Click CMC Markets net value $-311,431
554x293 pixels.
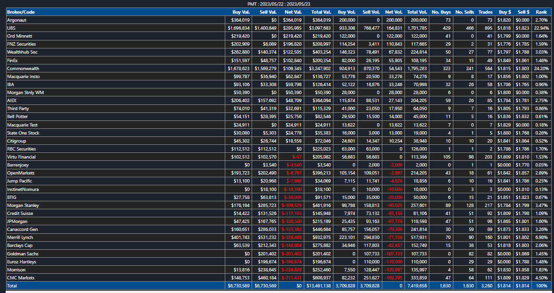(x=292, y=278)
